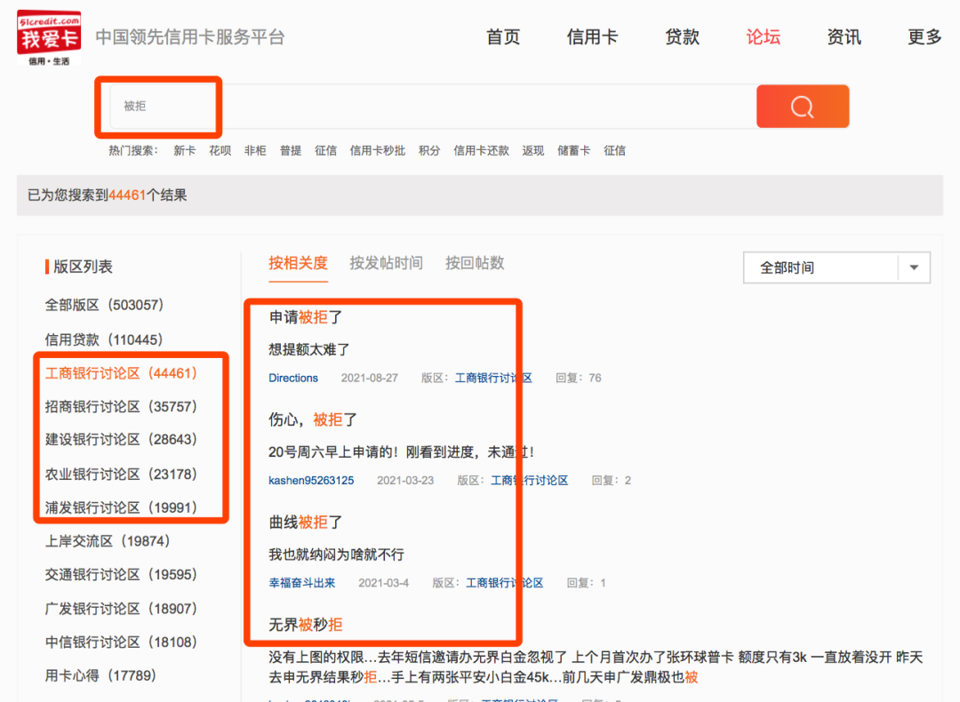Image resolution: width=960 pixels, height=702 pixels.
Task: Open the post titled 无界被秒拒
Action: click(x=306, y=625)
